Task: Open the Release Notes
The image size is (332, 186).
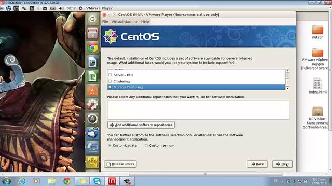Action: [x=120, y=164]
